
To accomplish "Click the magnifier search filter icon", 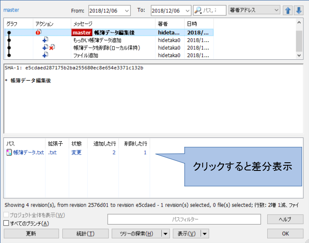I will pyautogui.click(x=198, y=10).
